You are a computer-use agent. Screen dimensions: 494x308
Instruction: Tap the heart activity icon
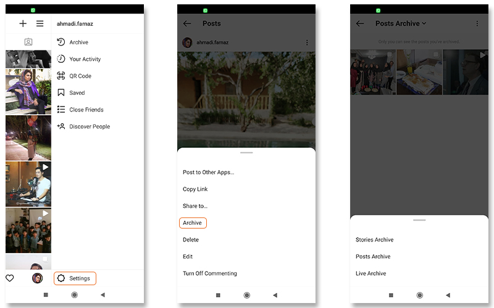10,278
